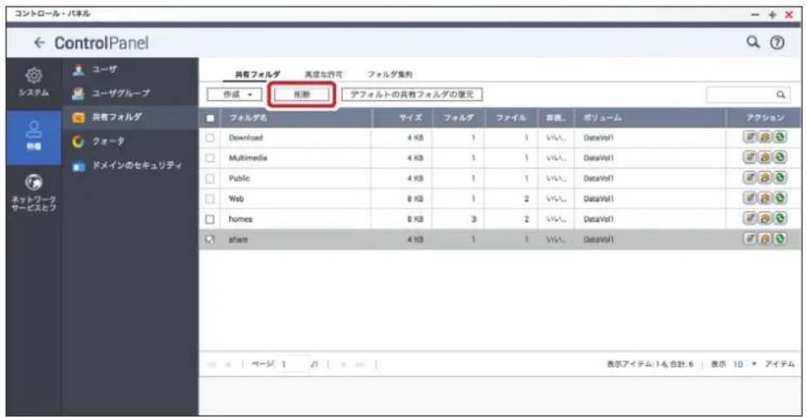Click the 8 KB size in the homes row
The image size is (807, 417).
[415, 219]
